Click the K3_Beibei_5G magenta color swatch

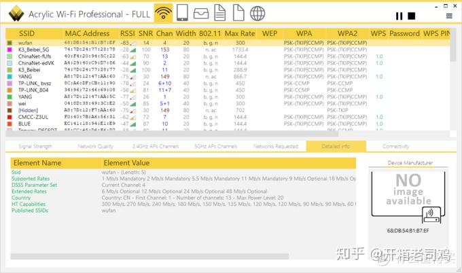10,50
